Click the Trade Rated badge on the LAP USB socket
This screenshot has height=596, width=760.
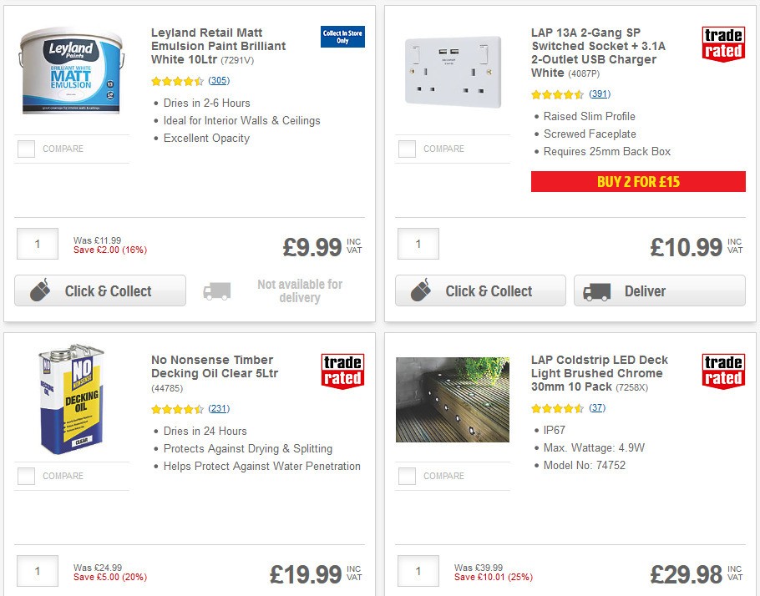pos(722,46)
